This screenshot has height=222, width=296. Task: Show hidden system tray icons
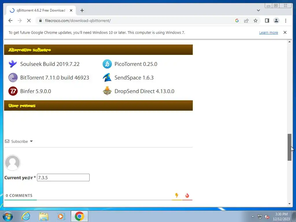(x=253, y=217)
